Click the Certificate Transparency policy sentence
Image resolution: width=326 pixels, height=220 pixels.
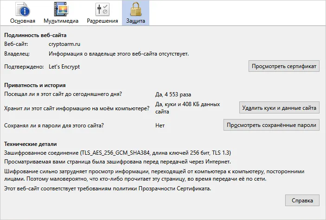pos(108,189)
